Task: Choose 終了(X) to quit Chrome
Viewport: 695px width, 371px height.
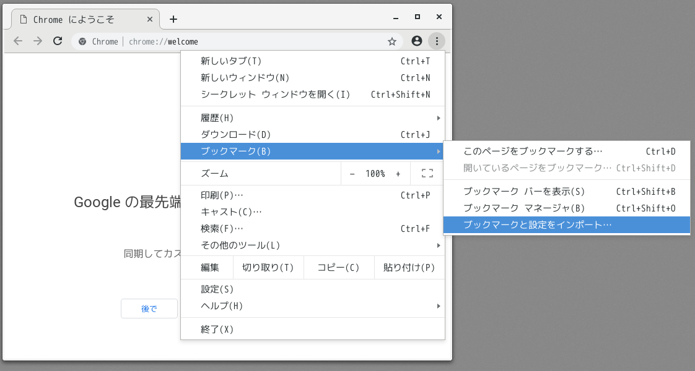Action: point(313,330)
